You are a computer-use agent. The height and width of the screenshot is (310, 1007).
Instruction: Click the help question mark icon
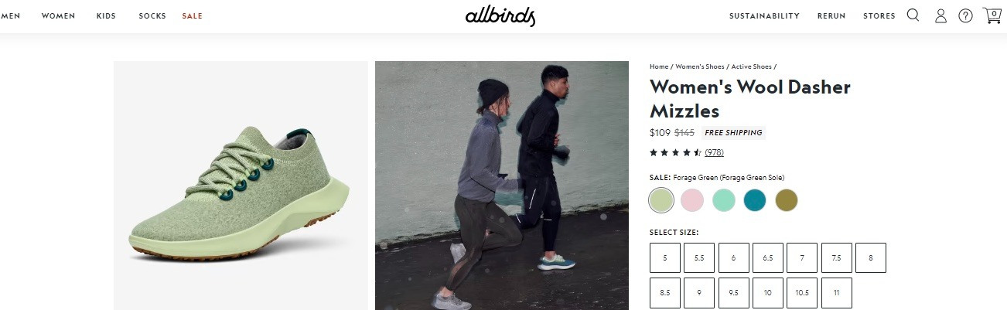[x=965, y=15]
